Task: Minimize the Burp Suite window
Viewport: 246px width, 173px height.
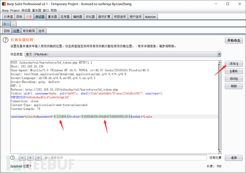Action: pyautogui.click(x=216, y=4)
